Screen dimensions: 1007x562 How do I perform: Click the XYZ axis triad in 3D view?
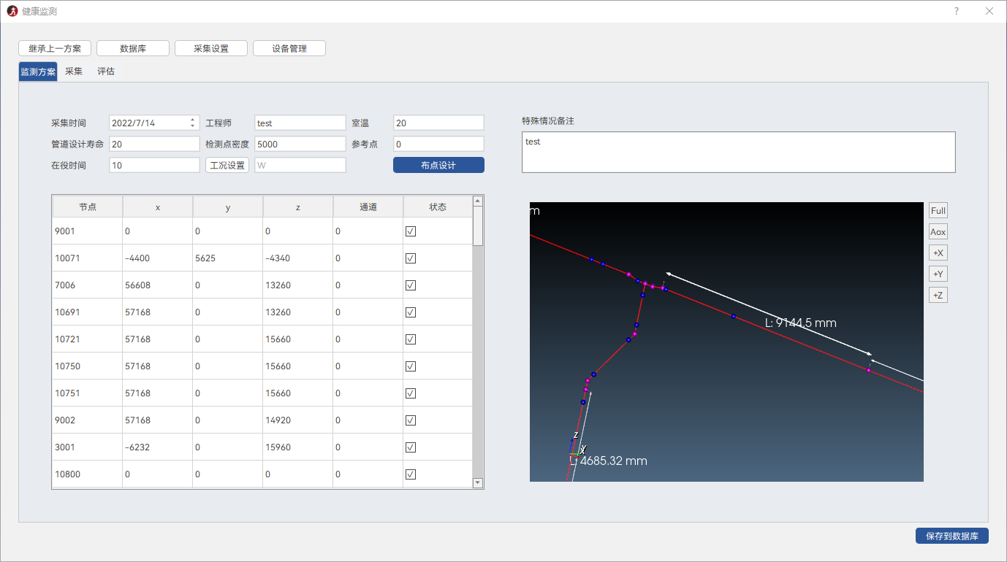tap(577, 446)
